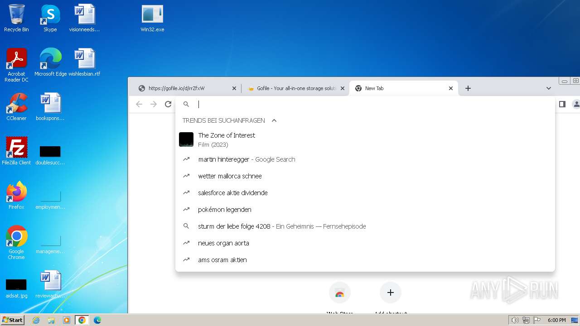Click the volume icon in system tray

[x=515, y=320]
